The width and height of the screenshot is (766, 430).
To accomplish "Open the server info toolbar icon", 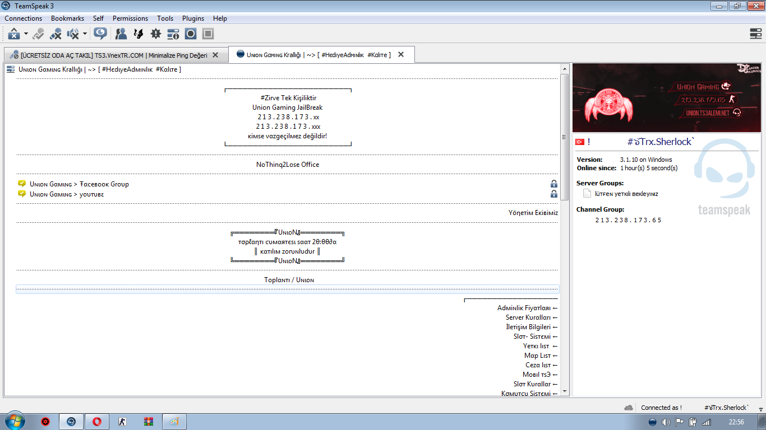I will click(x=173, y=34).
